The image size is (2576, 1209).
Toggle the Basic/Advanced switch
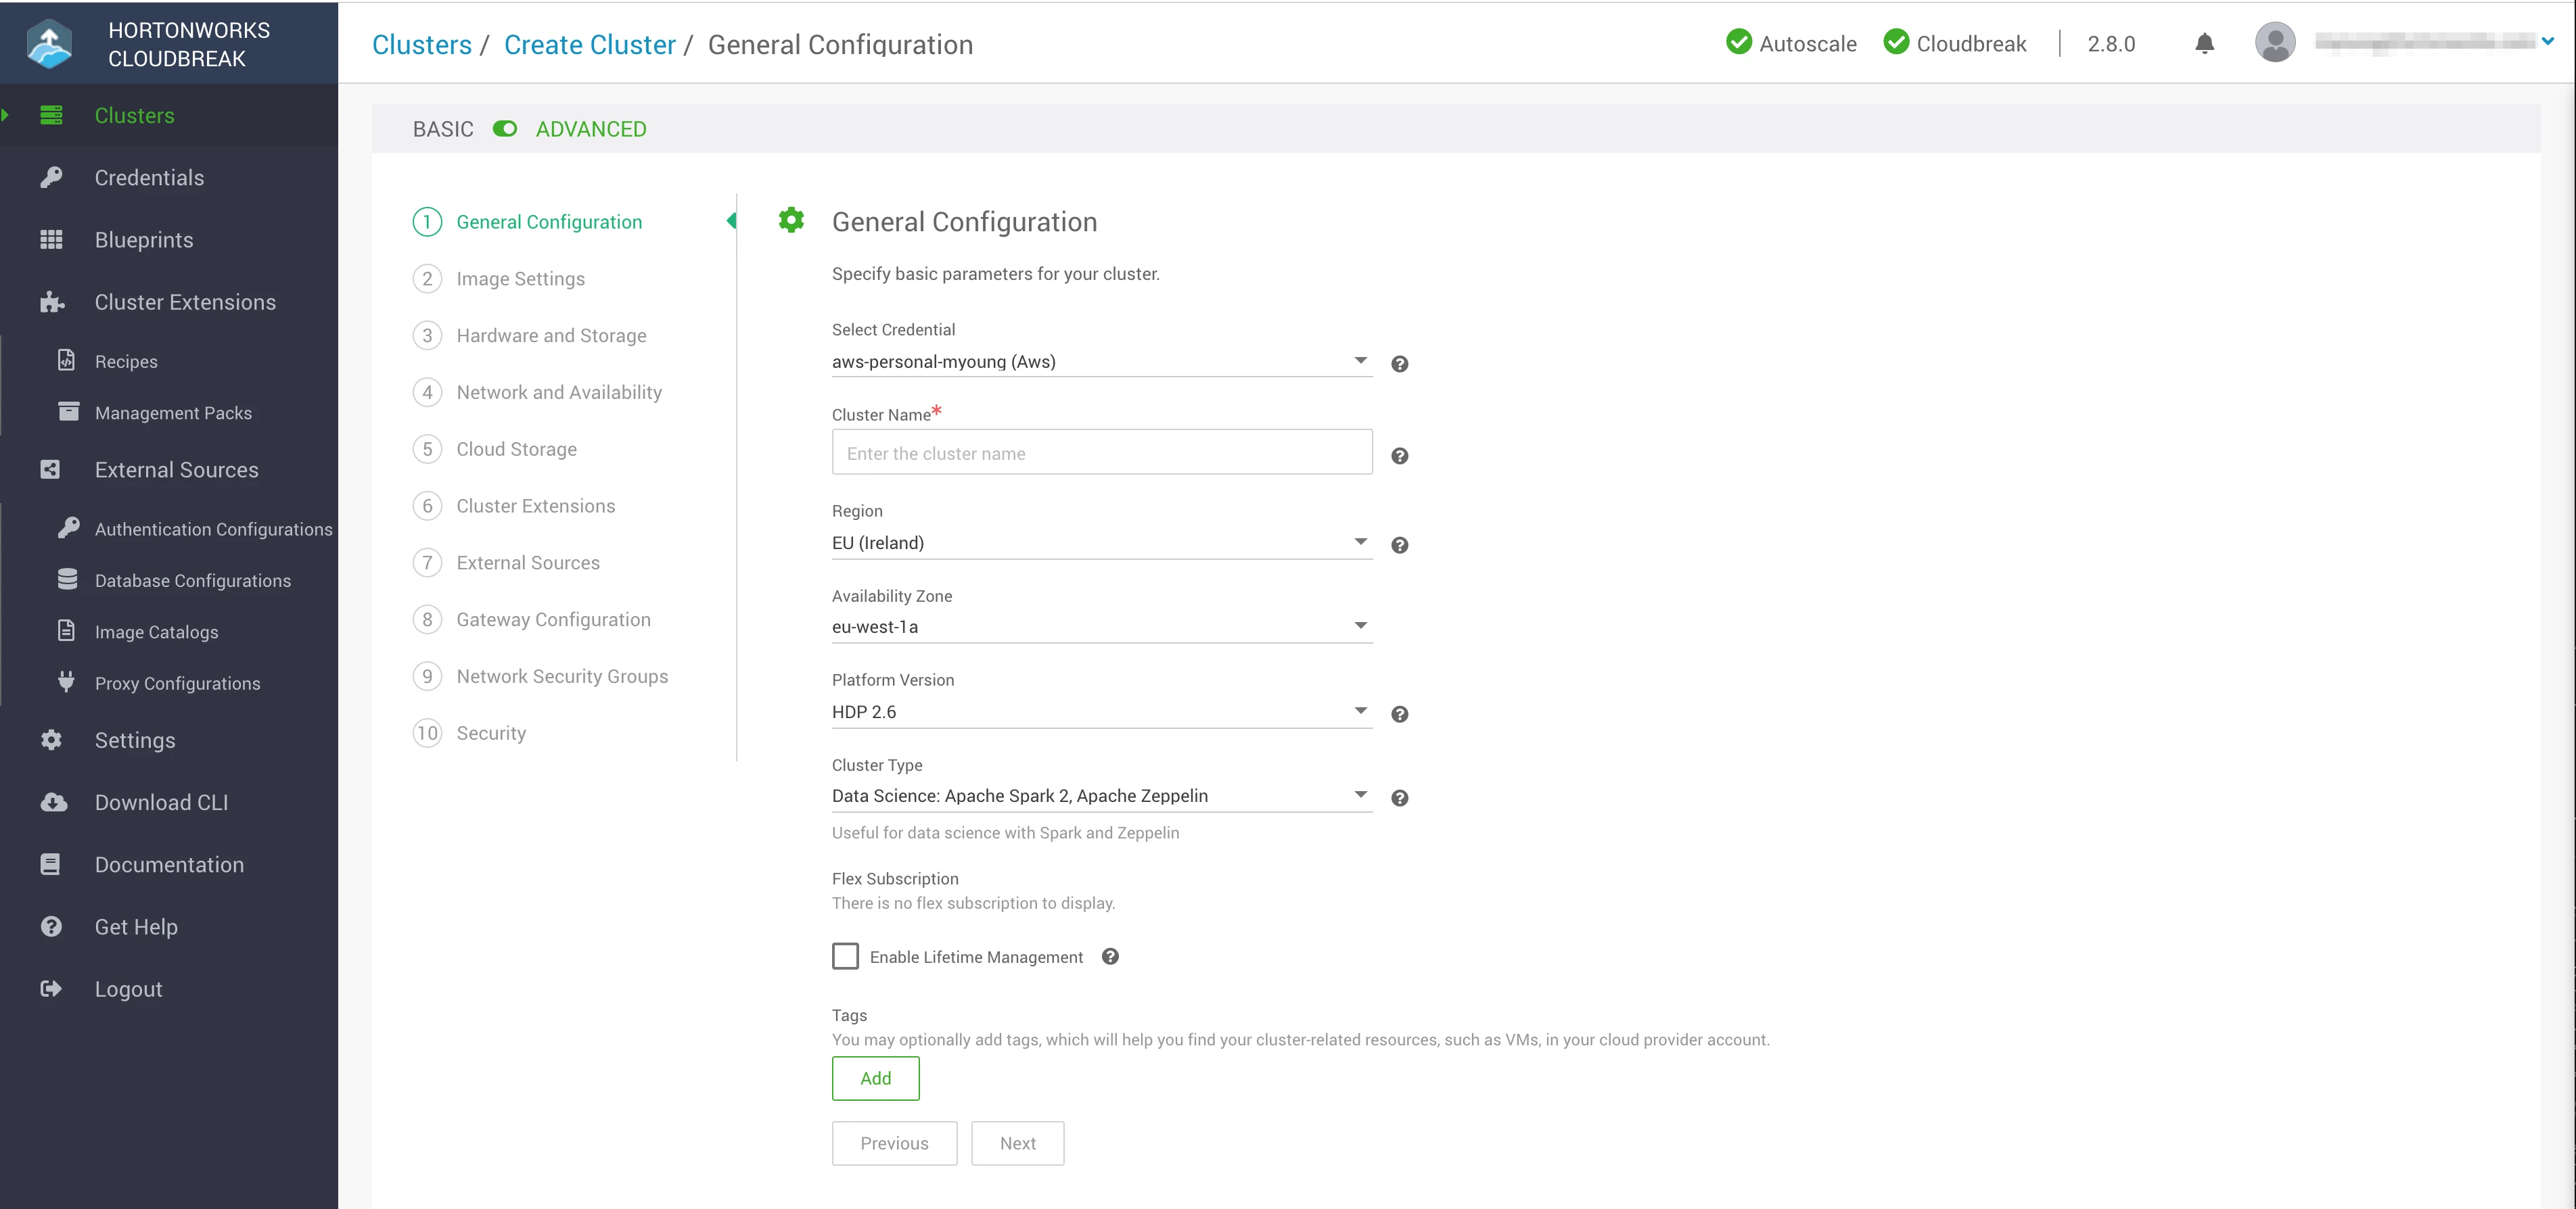(505, 129)
